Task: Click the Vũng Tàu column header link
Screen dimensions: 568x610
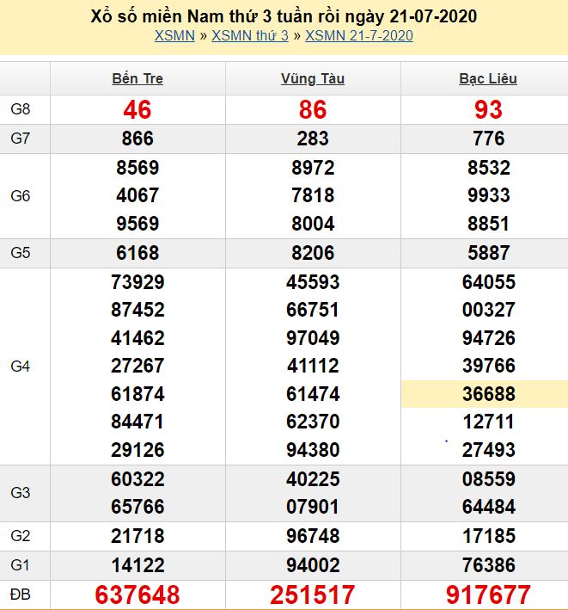Action: tap(313, 78)
